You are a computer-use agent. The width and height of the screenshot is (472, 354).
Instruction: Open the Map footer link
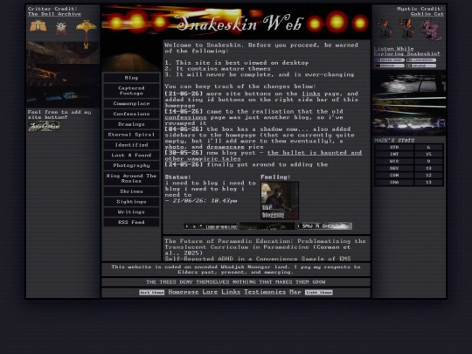point(295,292)
